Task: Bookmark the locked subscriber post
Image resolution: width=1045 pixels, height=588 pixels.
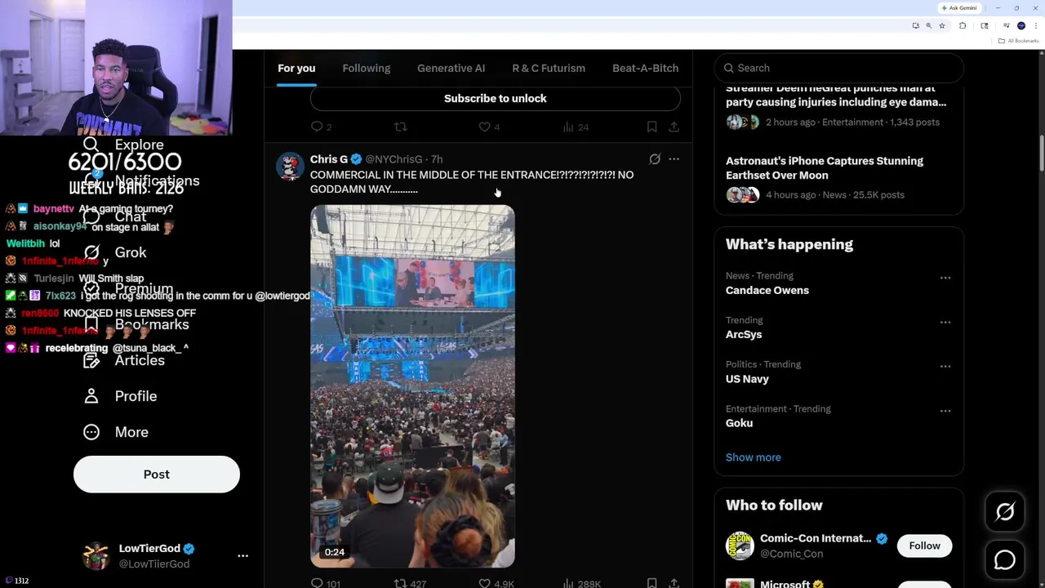Action: (651, 127)
